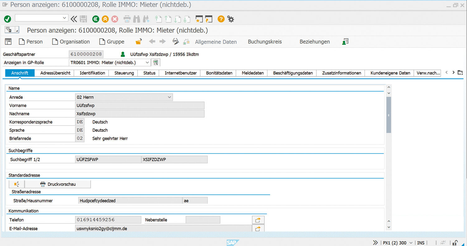The image size is (467, 246).
Task: Click the Telefon number input field
Action: (x=108, y=220)
